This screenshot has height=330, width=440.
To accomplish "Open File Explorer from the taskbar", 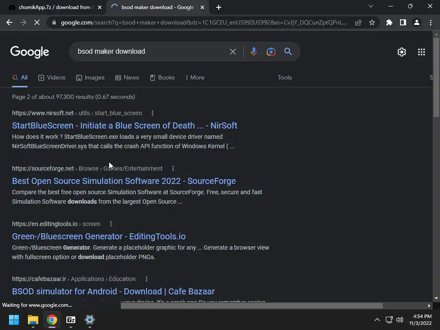I will [x=33, y=320].
